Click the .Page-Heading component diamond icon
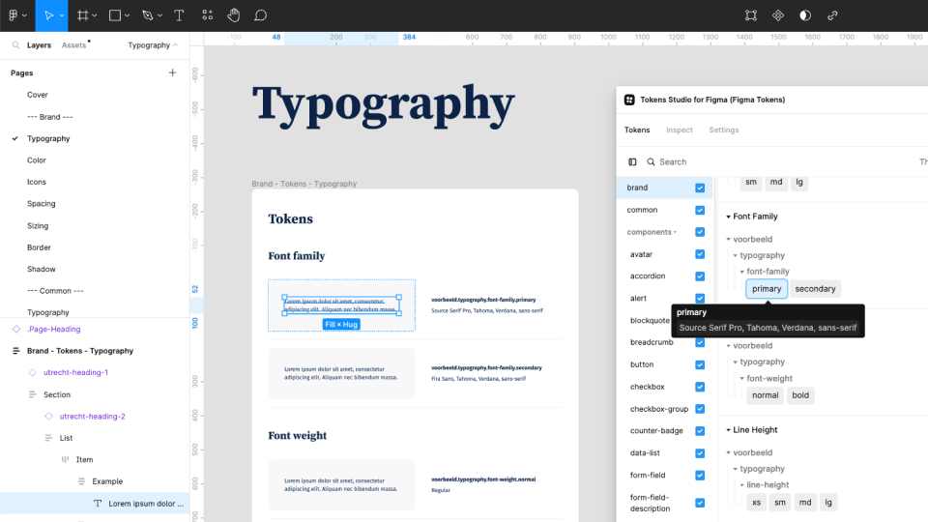 click(x=16, y=329)
